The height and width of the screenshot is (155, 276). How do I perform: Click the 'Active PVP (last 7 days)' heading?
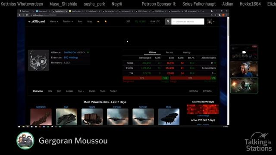tap(203, 120)
